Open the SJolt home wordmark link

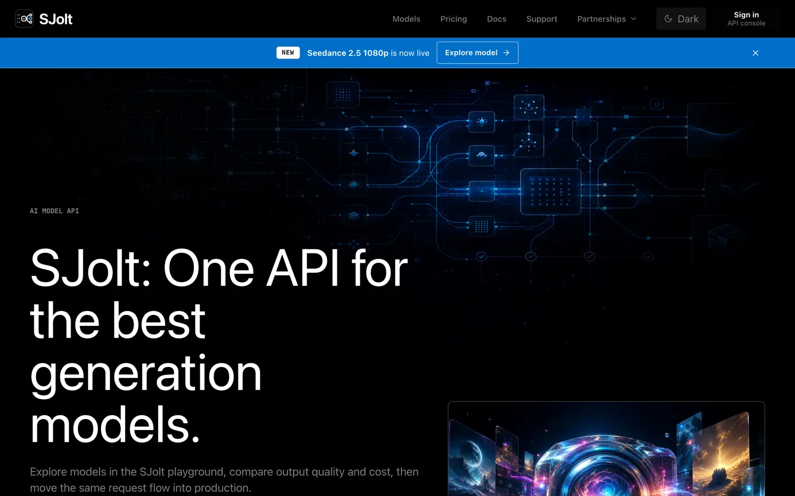(x=56, y=19)
